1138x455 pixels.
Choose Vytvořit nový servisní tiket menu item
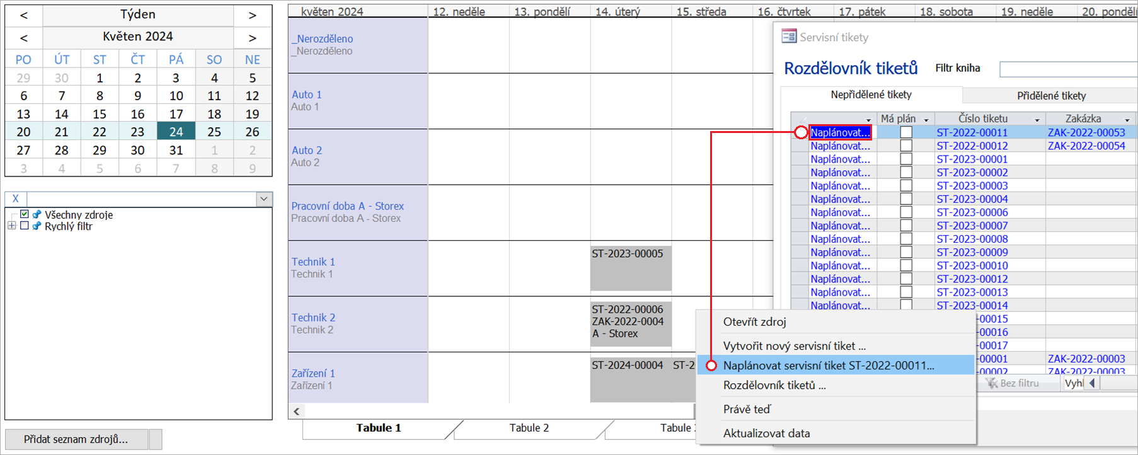tap(836, 346)
